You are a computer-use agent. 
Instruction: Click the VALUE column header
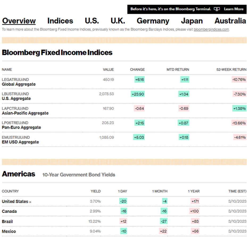tap(109, 69)
